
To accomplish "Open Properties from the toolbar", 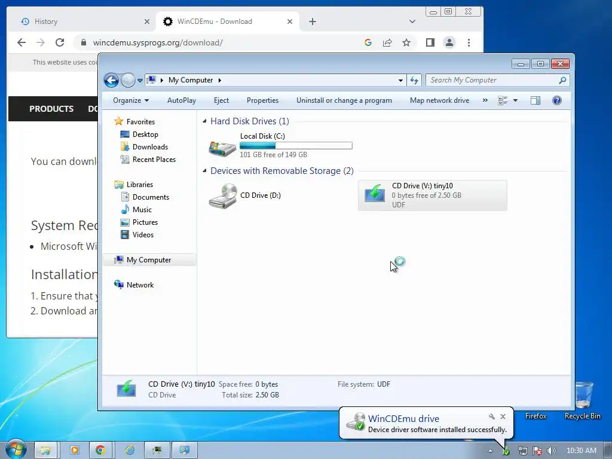I will [x=263, y=100].
